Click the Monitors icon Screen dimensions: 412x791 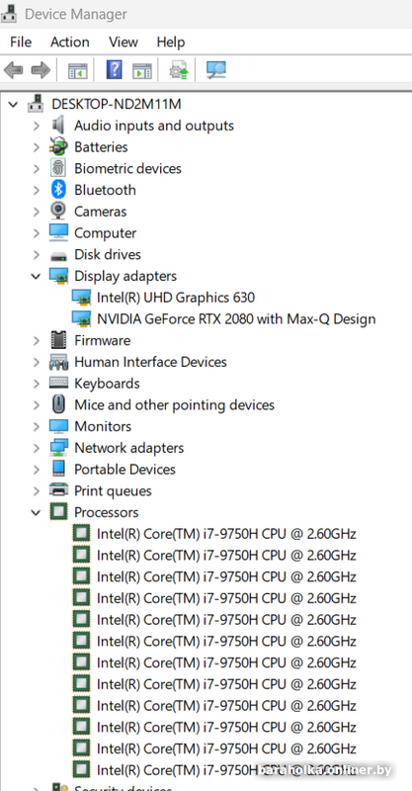click(58, 426)
